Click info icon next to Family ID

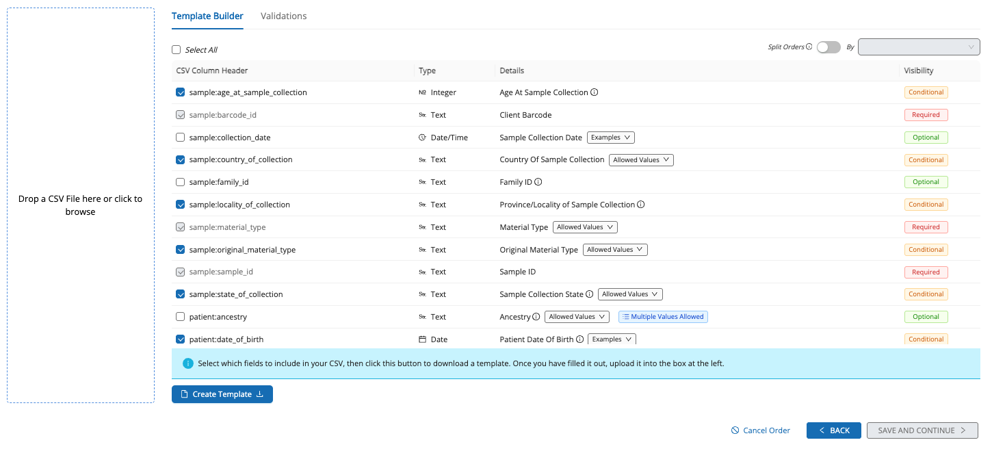click(x=538, y=182)
